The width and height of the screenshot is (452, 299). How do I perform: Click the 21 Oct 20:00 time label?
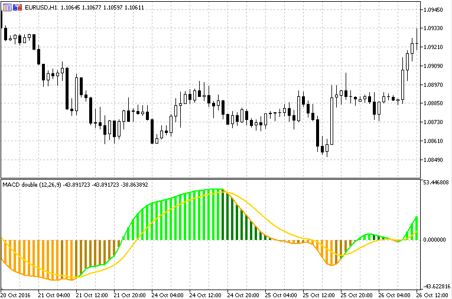tap(129, 294)
